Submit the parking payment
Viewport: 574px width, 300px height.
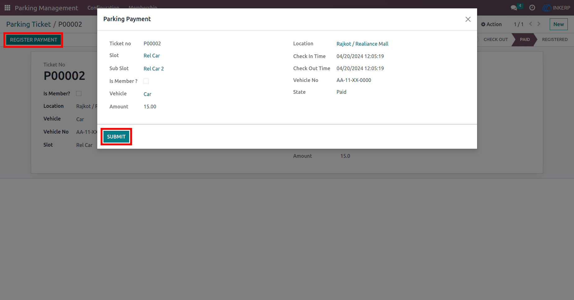click(116, 137)
